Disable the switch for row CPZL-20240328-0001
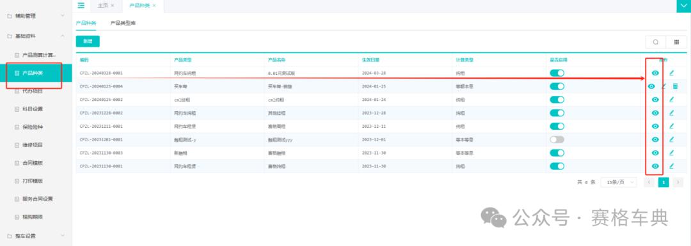This screenshot has width=691, height=246. coord(557,73)
